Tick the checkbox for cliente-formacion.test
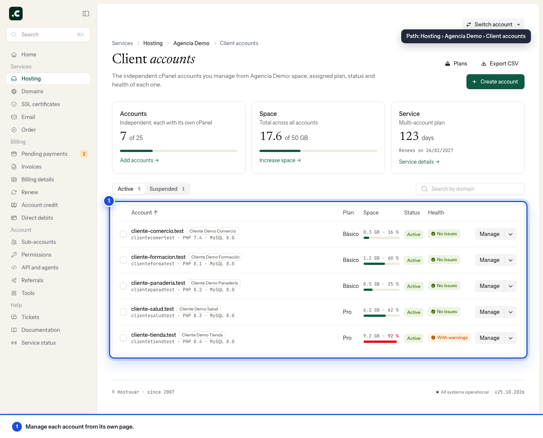Screen dimensions: 543x438 pyautogui.click(x=123, y=260)
